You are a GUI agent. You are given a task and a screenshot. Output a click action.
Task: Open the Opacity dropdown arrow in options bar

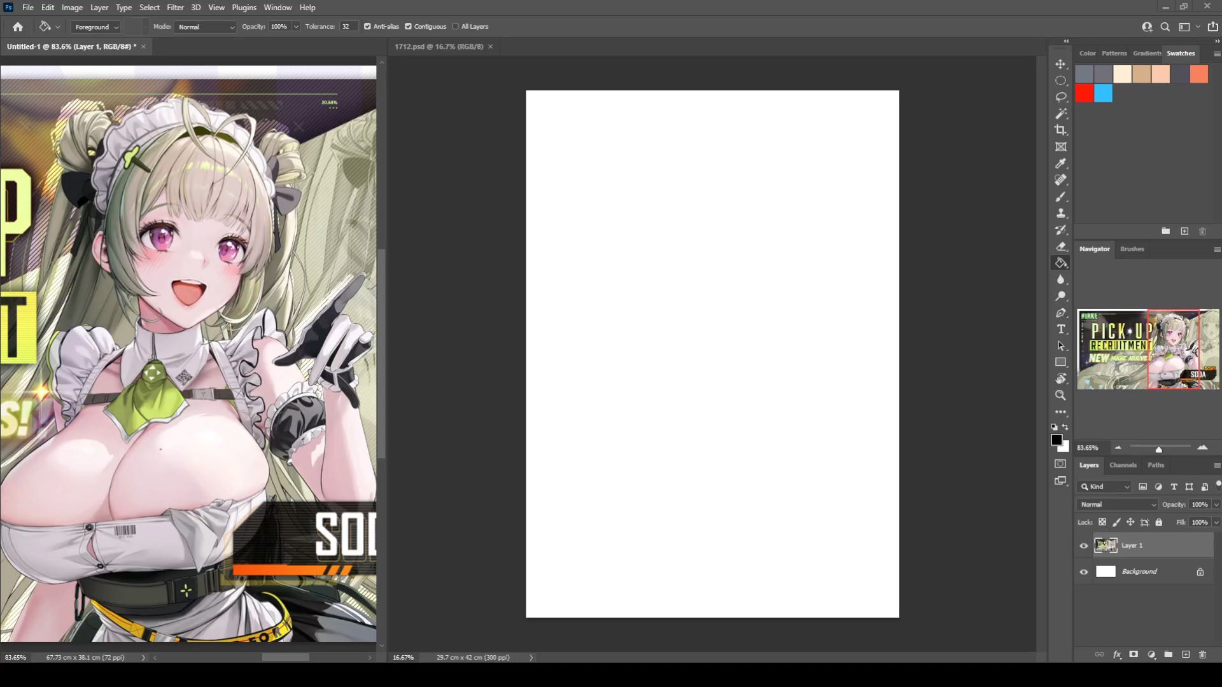[296, 27]
